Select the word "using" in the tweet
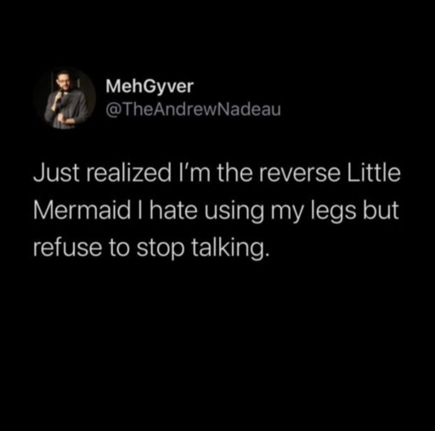435x431 pixels. pos(234,213)
